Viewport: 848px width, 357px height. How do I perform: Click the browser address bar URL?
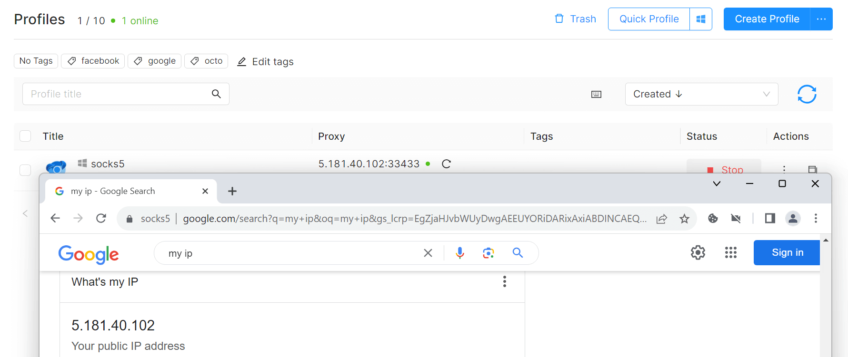[414, 219]
